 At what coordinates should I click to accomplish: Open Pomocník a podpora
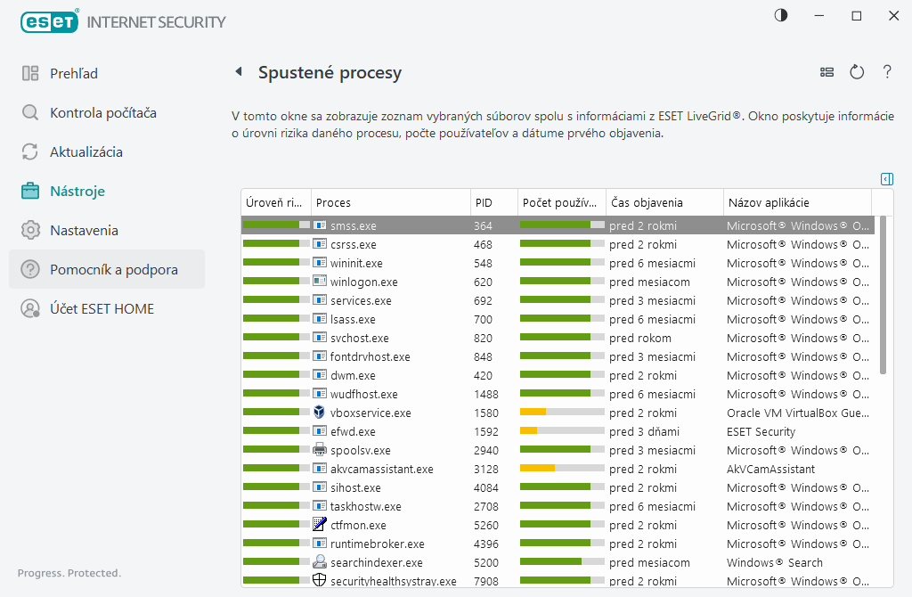coord(113,270)
